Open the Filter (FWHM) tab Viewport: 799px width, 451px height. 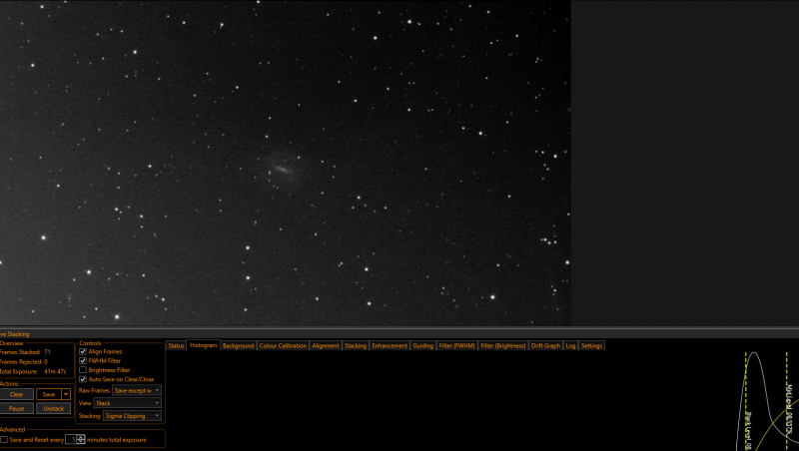coord(457,345)
